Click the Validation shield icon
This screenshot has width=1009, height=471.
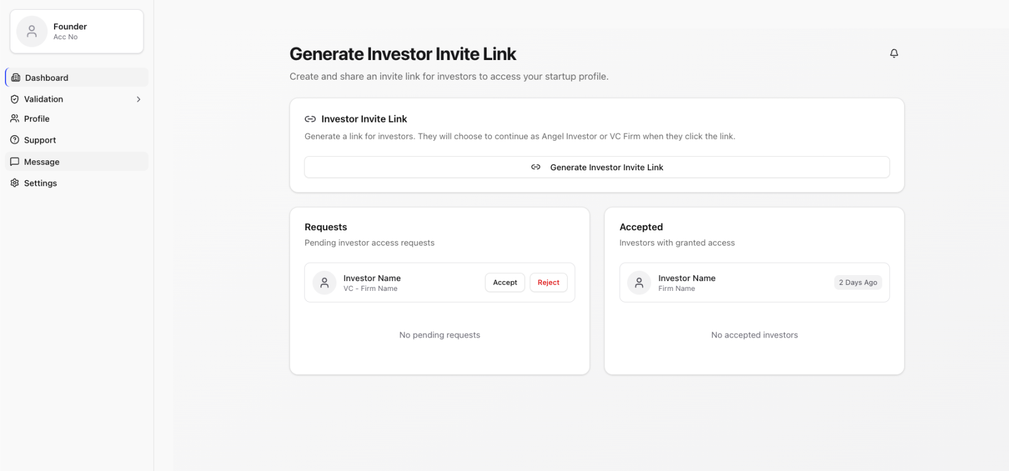coord(15,99)
